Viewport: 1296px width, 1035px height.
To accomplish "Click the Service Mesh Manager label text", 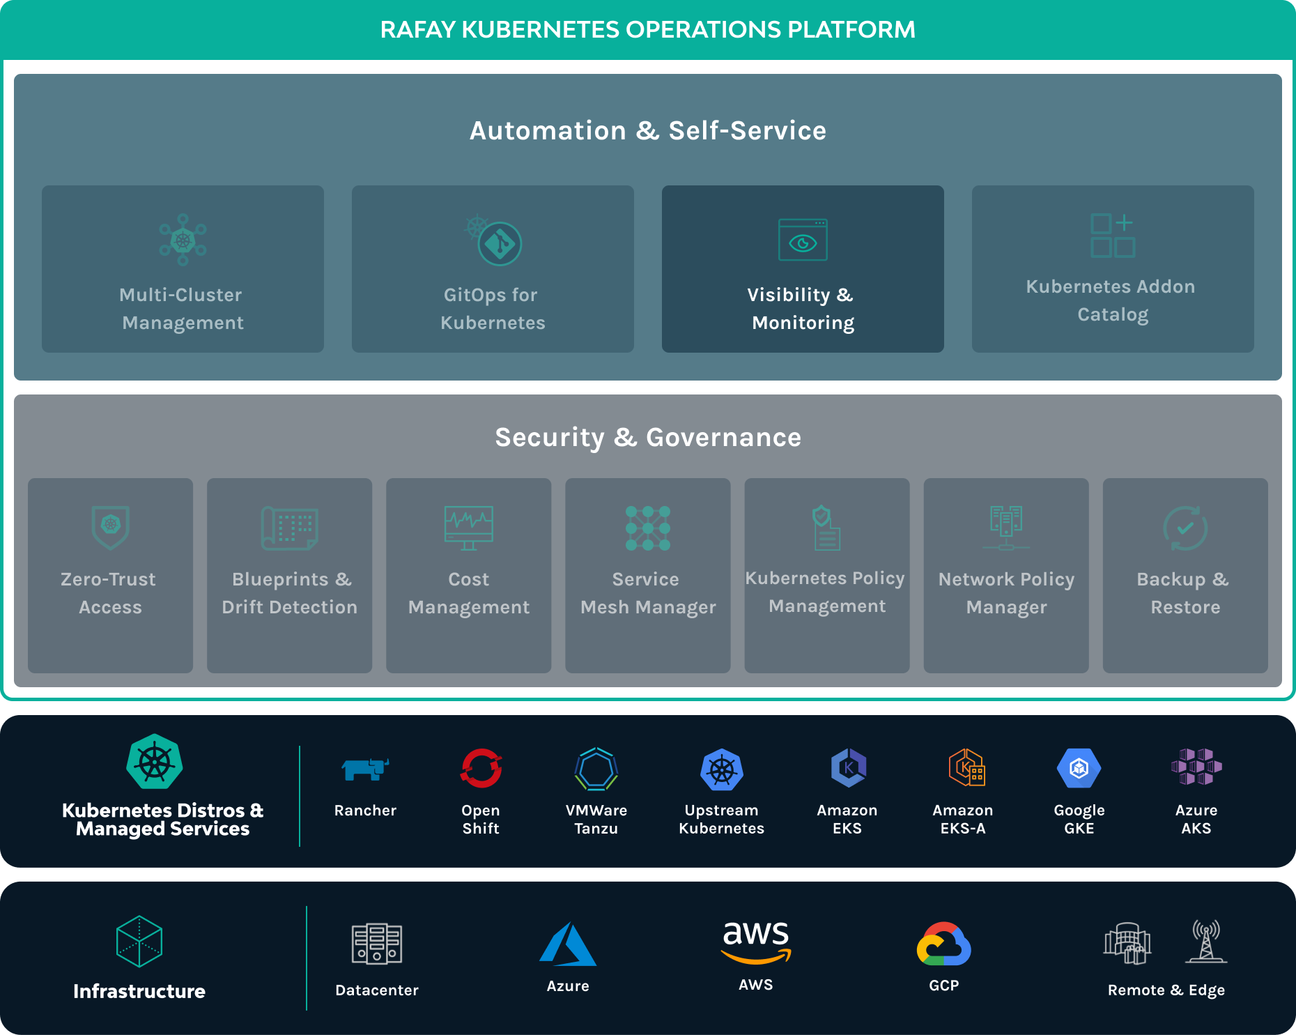I will 648,593.
